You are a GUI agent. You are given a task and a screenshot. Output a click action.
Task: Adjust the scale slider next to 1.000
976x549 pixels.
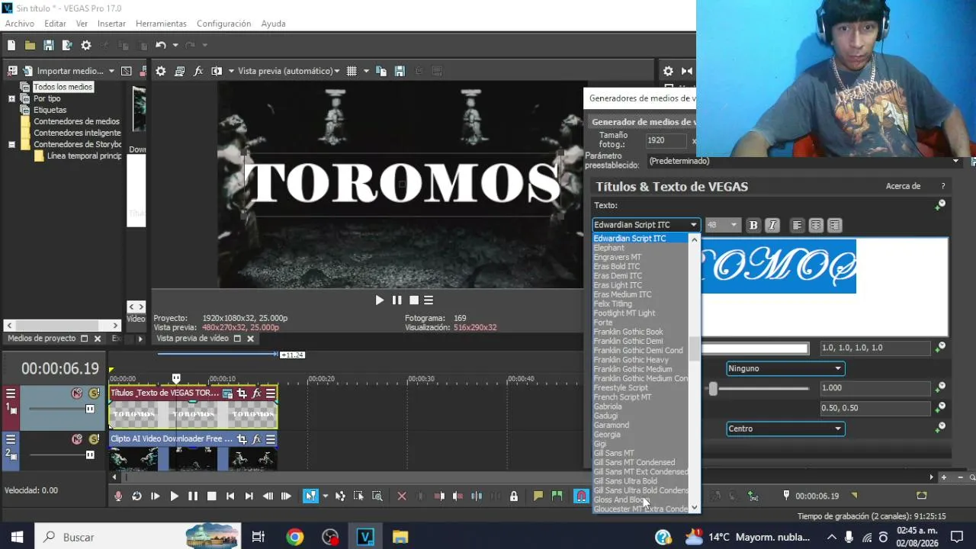click(713, 389)
